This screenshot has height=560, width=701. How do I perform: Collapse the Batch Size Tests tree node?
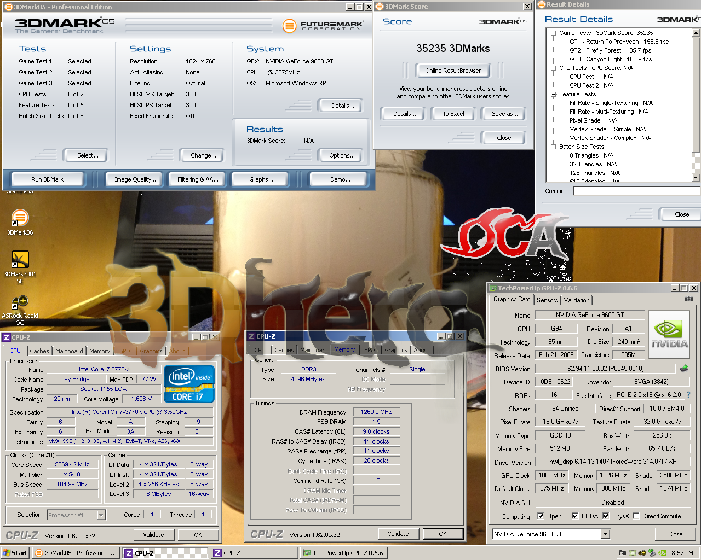point(554,147)
